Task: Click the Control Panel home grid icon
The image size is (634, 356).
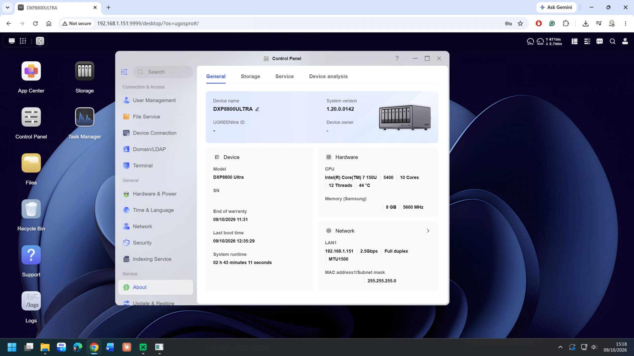Action: (124, 72)
